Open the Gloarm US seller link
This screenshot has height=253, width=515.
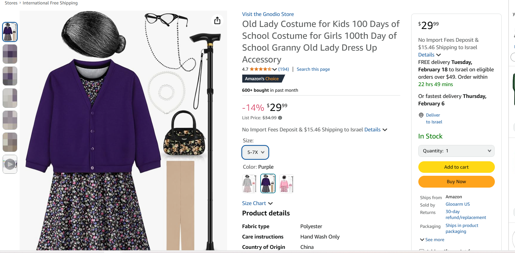(x=457, y=204)
